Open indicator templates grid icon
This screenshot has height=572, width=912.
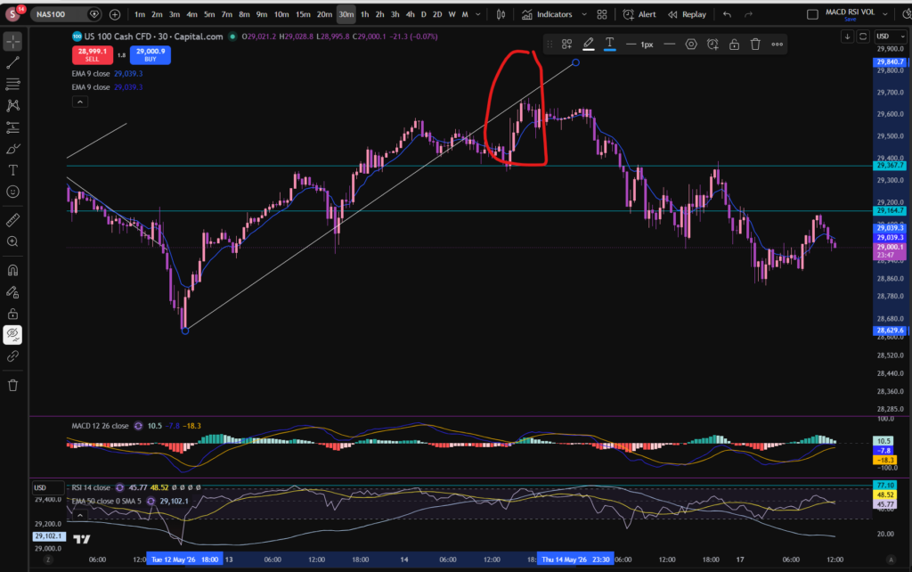click(602, 14)
